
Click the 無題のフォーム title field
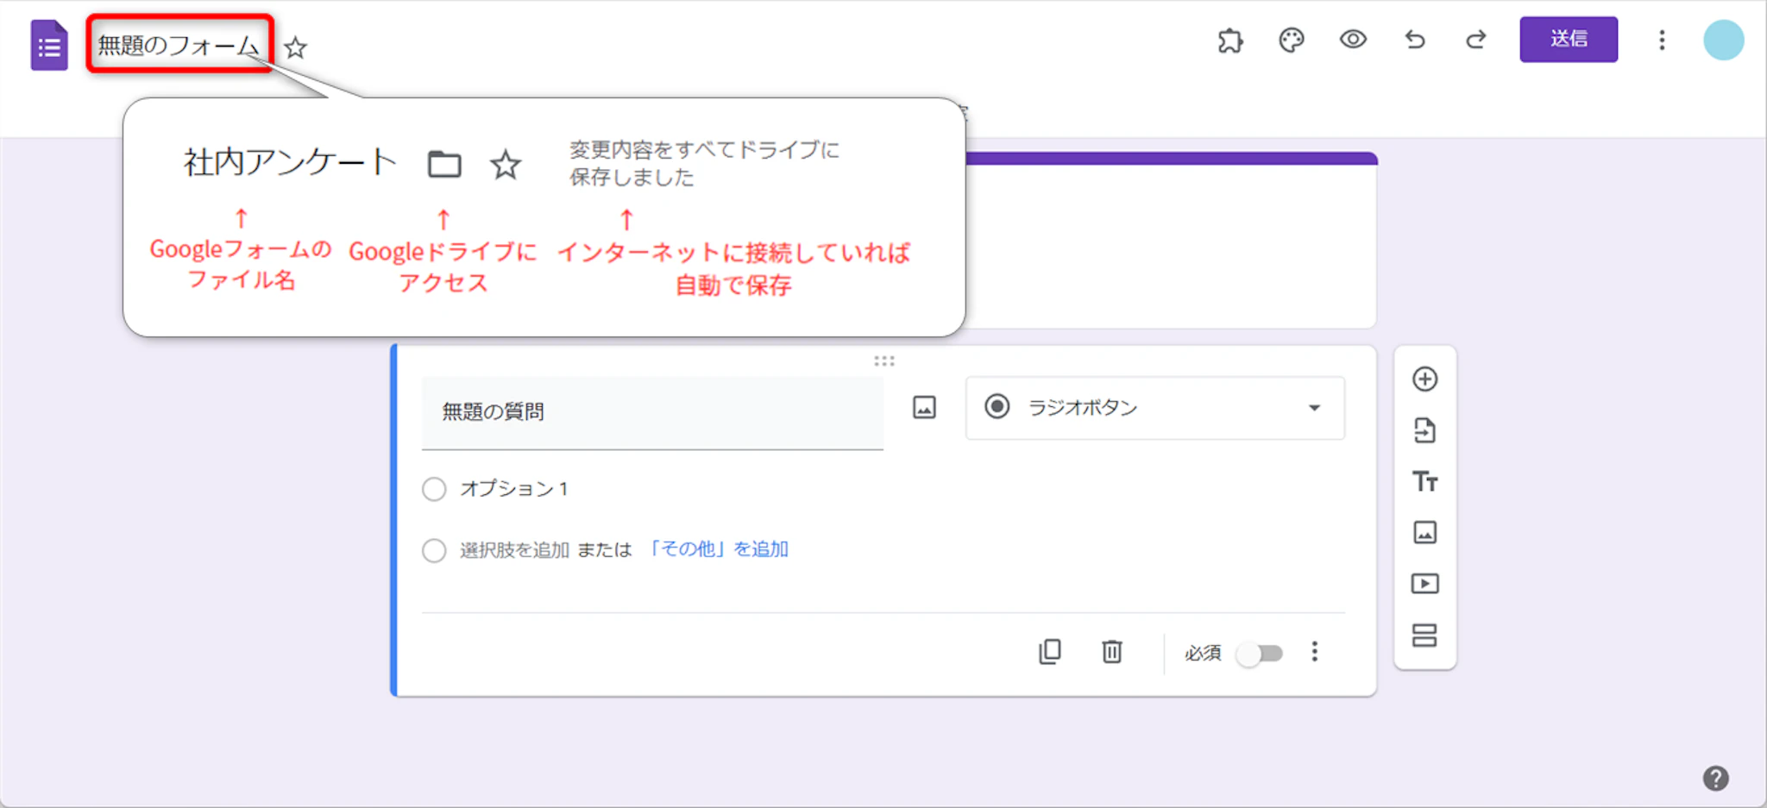point(178,45)
